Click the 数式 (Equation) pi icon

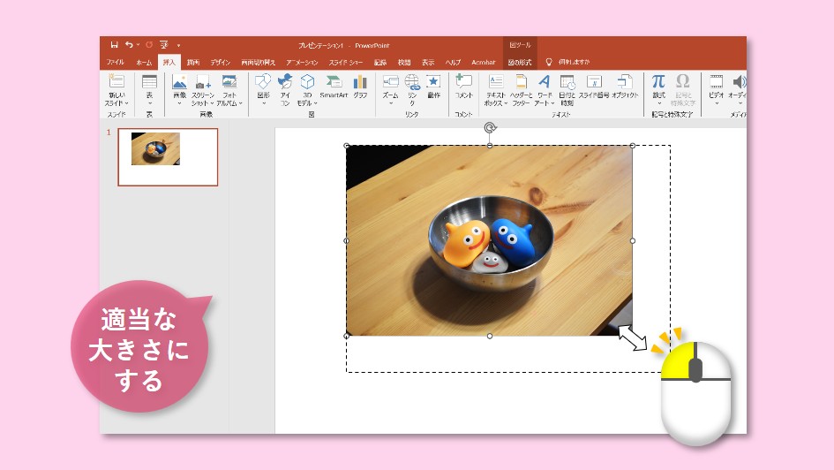pyautogui.click(x=658, y=81)
